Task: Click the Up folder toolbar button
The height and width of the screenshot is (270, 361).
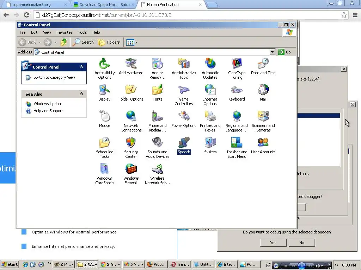Action: coord(64,42)
